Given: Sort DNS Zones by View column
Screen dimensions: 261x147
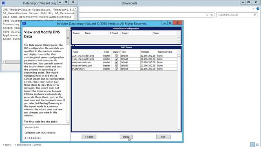Looking at the screenshot, I should pos(130,52).
